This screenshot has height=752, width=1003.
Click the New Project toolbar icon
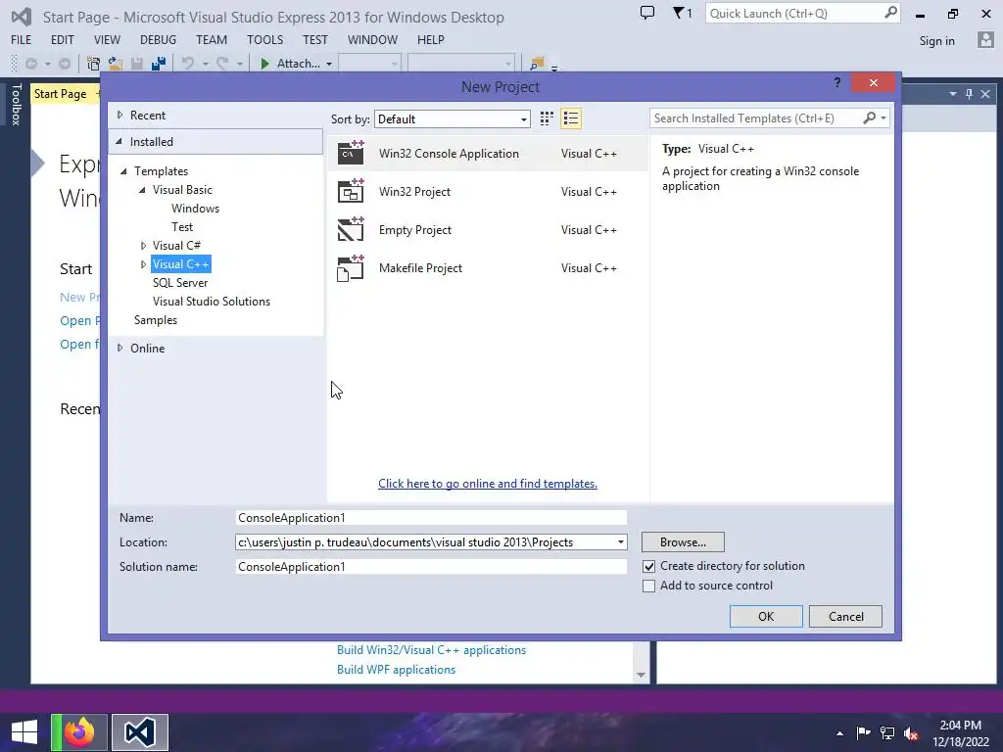(x=93, y=64)
